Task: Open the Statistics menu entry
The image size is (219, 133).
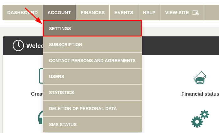Action: [92, 93]
